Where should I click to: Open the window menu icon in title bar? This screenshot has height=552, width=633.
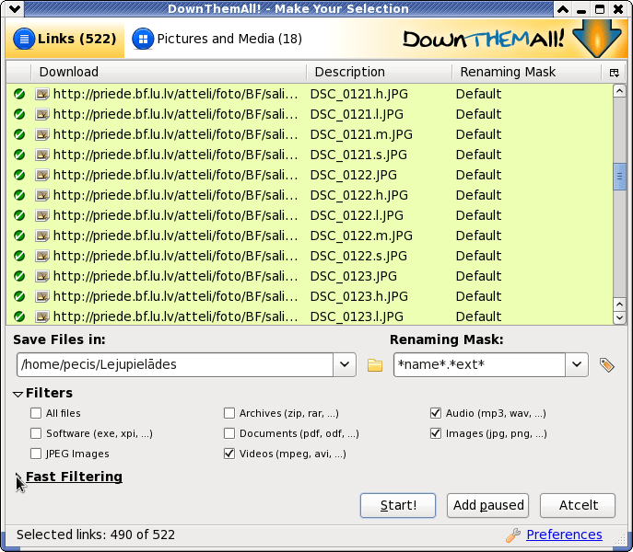pyautogui.click(x=15, y=9)
